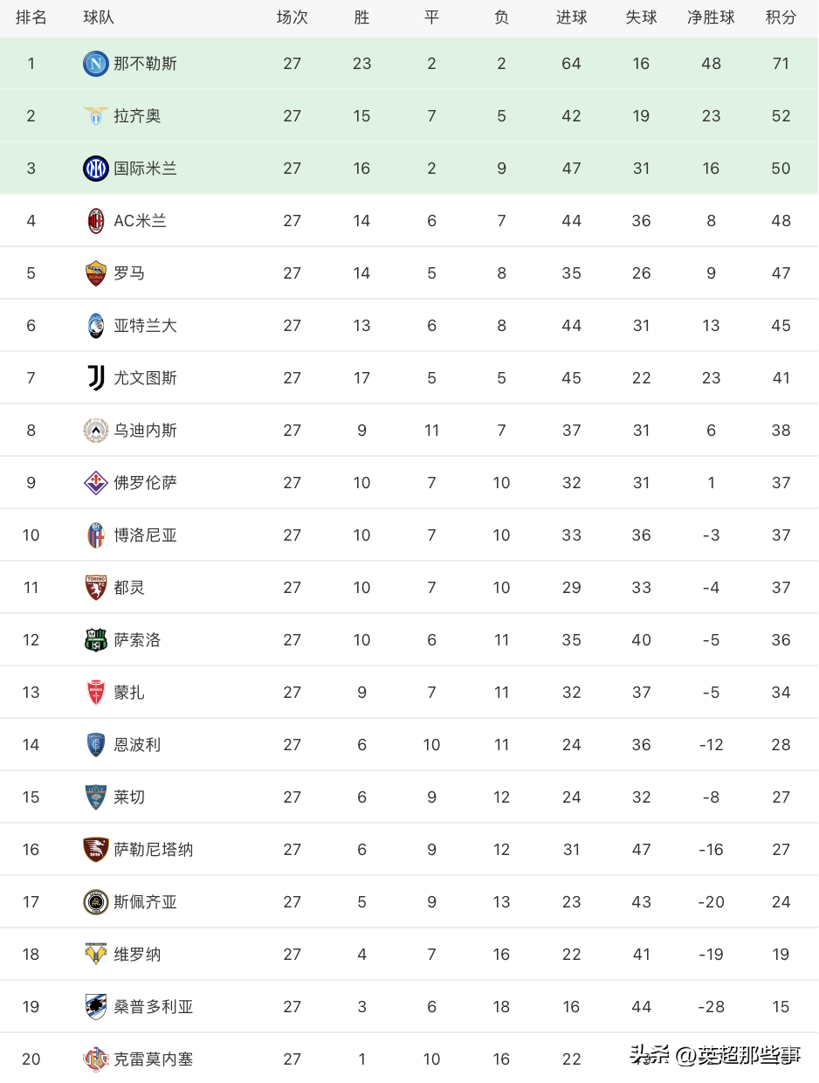
Task: Open the AC Milan crest icon
Action: click(96, 221)
